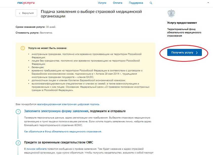Open the личном кабинете link
Viewport: 213px width, 155px height.
[36, 149]
